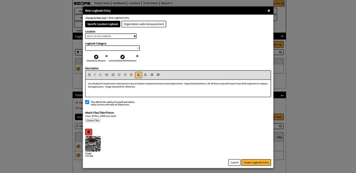356x173 pixels.
Task: Go to Truck Orders page
Action: pyautogui.click(x=151, y=3)
